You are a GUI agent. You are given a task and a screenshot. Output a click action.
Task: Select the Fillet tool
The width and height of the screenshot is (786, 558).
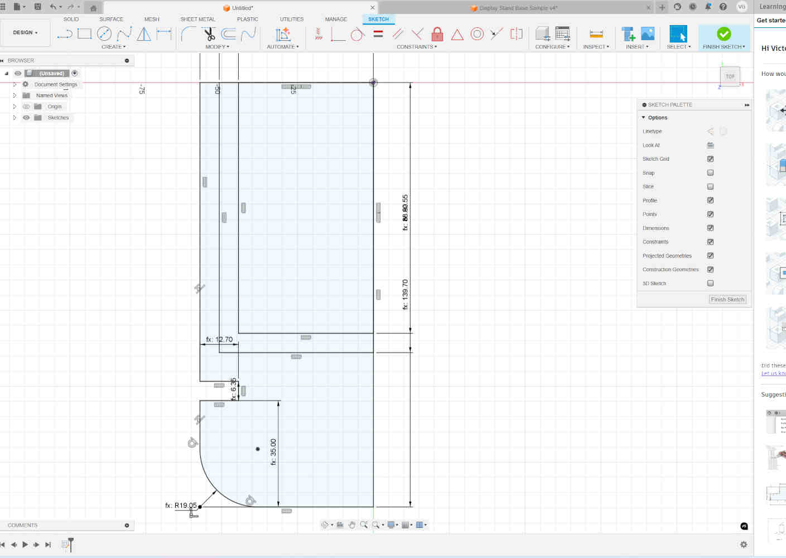[189, 34]
